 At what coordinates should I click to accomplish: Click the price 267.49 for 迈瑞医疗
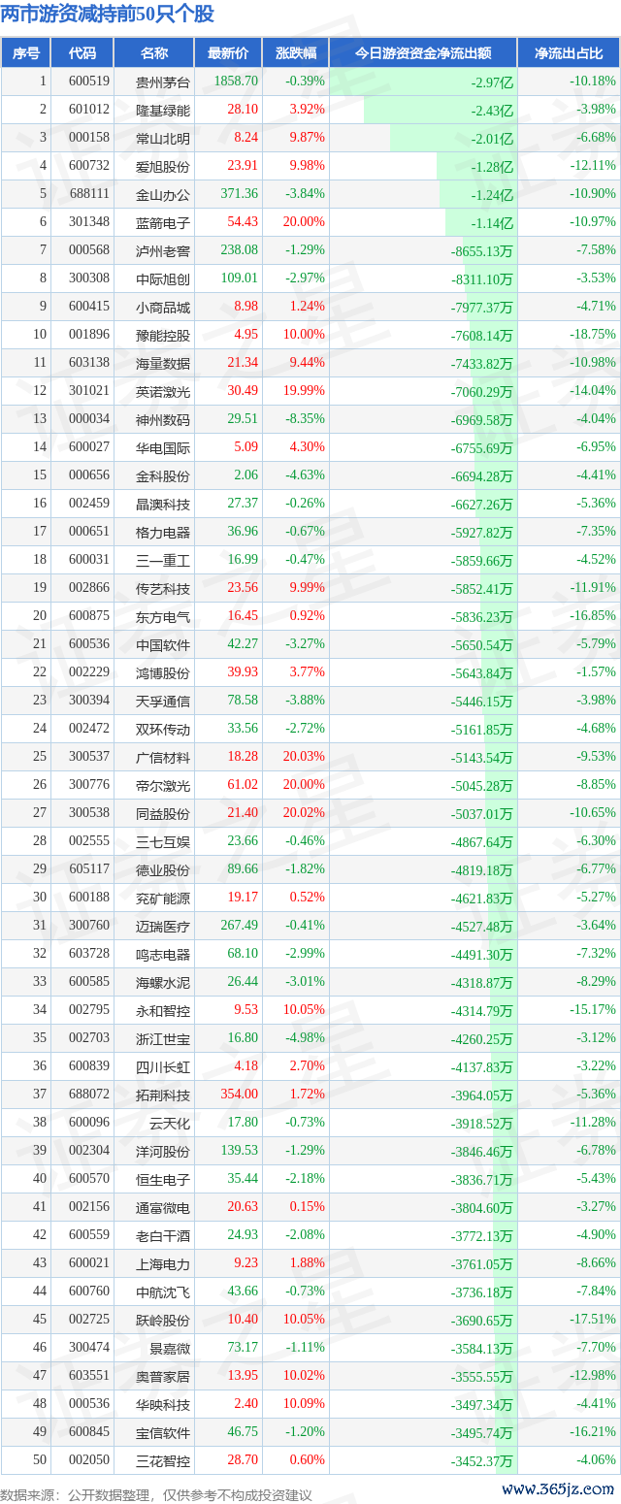tap(240, 926)
